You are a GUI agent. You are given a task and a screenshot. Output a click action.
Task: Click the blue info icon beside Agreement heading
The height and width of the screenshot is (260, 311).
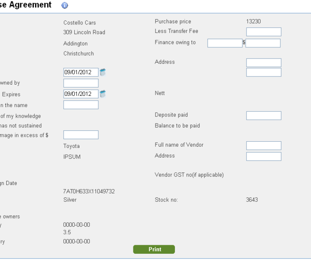pyautogui.click(x=65, y=5)
